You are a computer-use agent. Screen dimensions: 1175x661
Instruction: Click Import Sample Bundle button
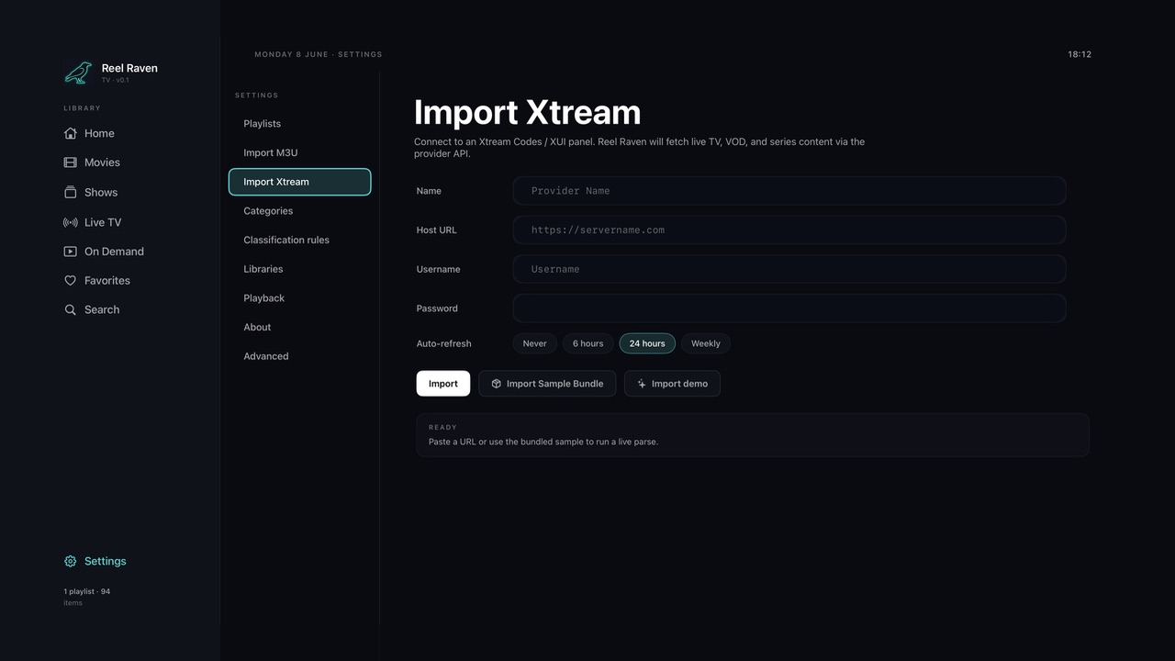tap(547, 384)
